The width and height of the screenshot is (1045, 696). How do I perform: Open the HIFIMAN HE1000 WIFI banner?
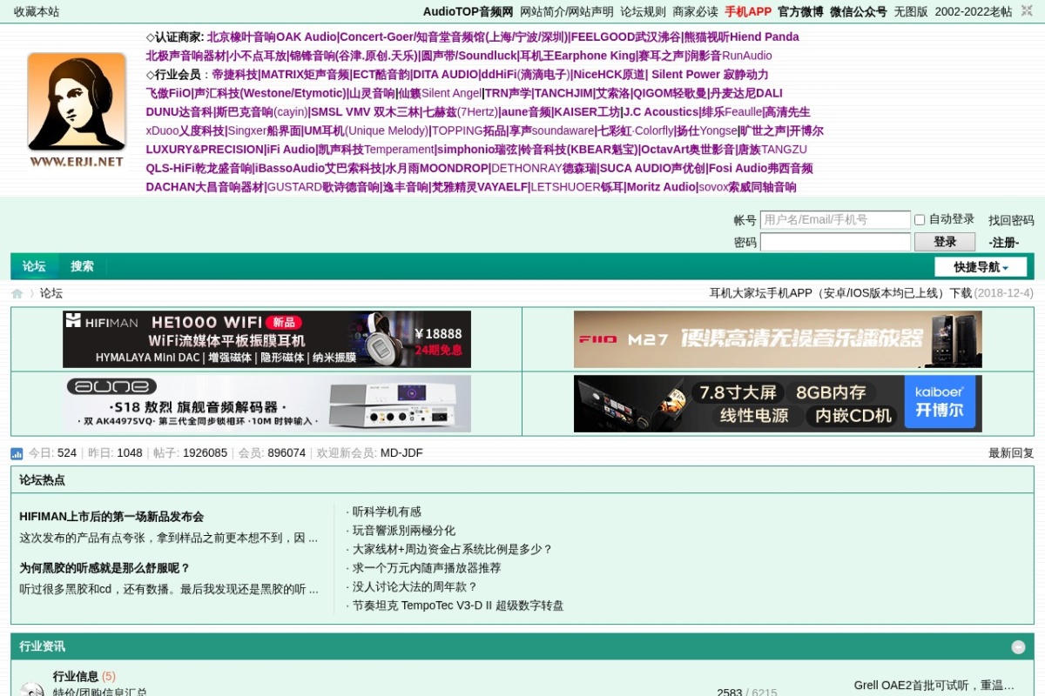coord(267,339)
